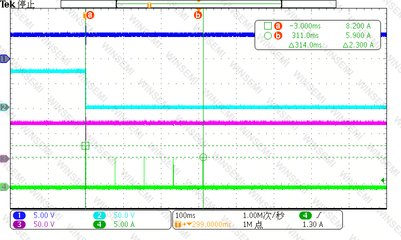Image resolution: width=401 pixels, height=240 pixels.
Task: Select cursor b marker at top
Action: coord(198,15)
